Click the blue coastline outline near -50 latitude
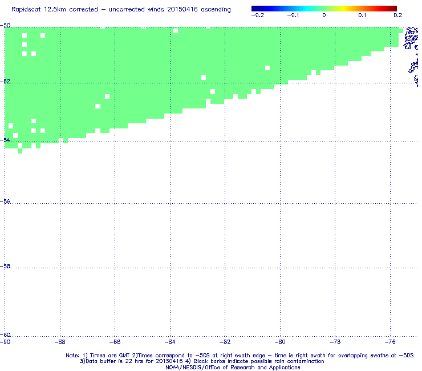 411,38
